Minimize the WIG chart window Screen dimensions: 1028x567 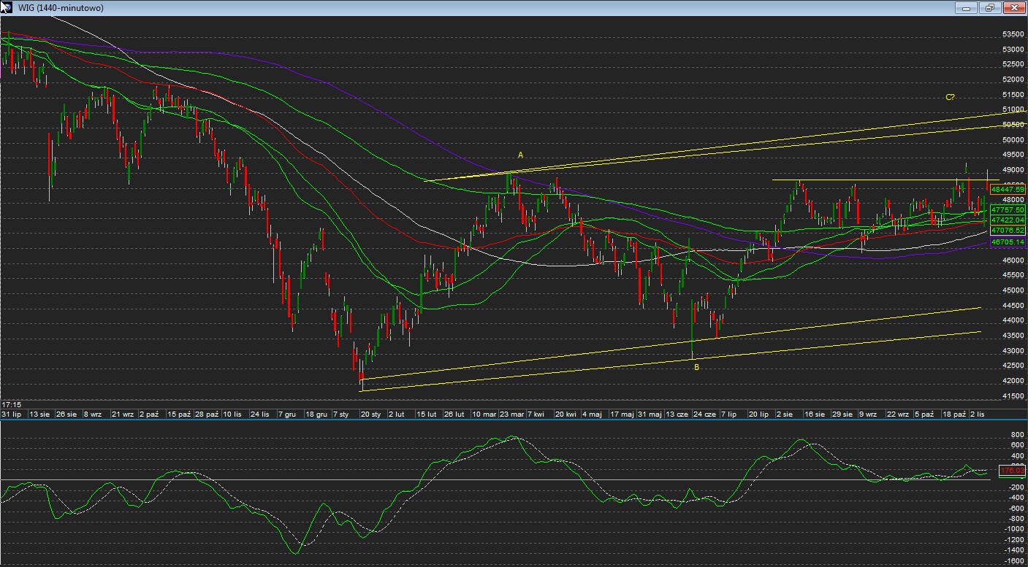tap(966, 7)
